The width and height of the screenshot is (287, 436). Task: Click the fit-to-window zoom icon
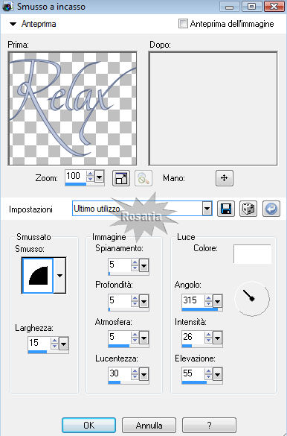(121, 178)
